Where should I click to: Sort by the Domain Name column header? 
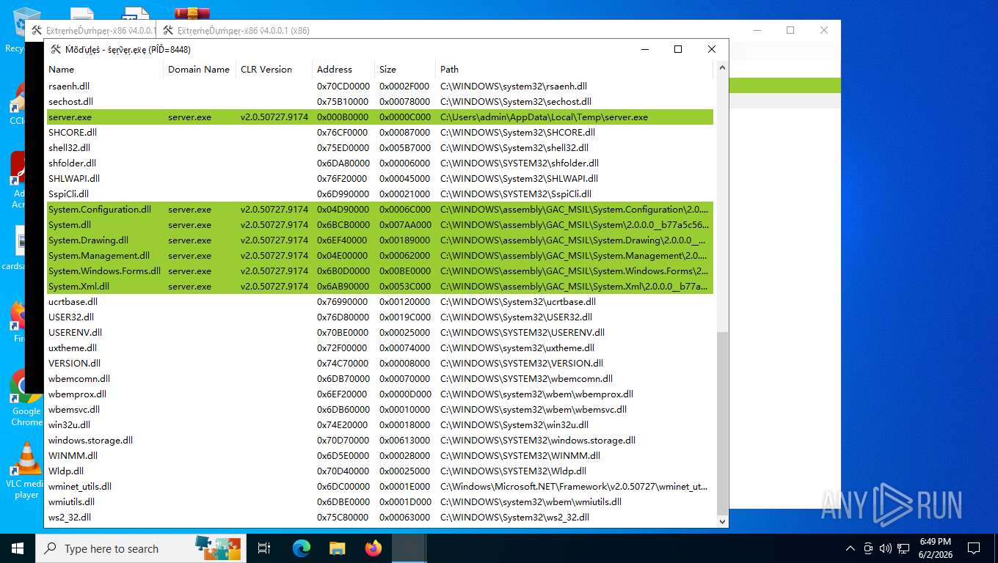tap(200, 69)
